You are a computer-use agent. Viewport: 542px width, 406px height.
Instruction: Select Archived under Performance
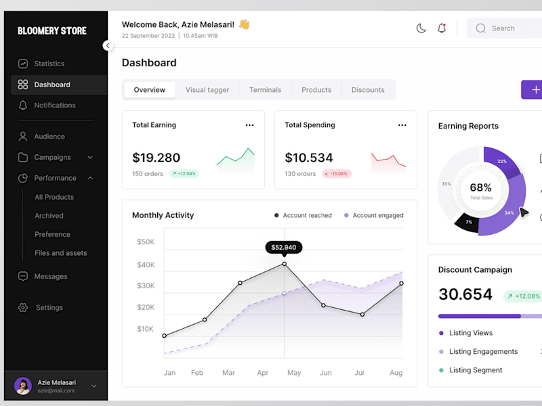(x=49, y=216)
